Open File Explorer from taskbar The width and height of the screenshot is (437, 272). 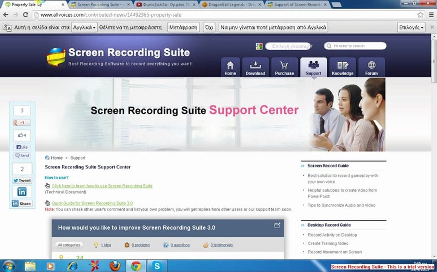(x=30, y=266)
